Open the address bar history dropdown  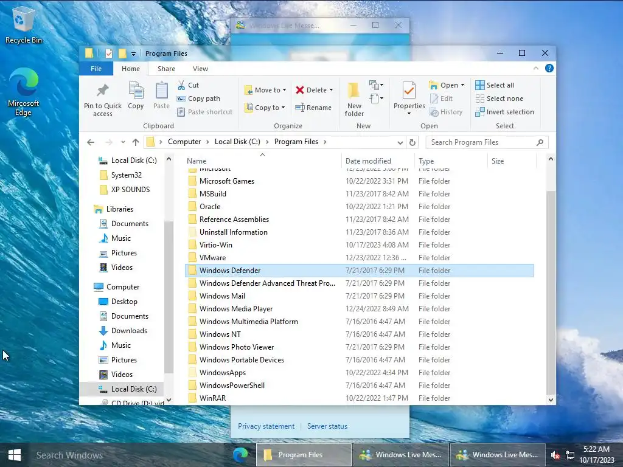(400, 142)
